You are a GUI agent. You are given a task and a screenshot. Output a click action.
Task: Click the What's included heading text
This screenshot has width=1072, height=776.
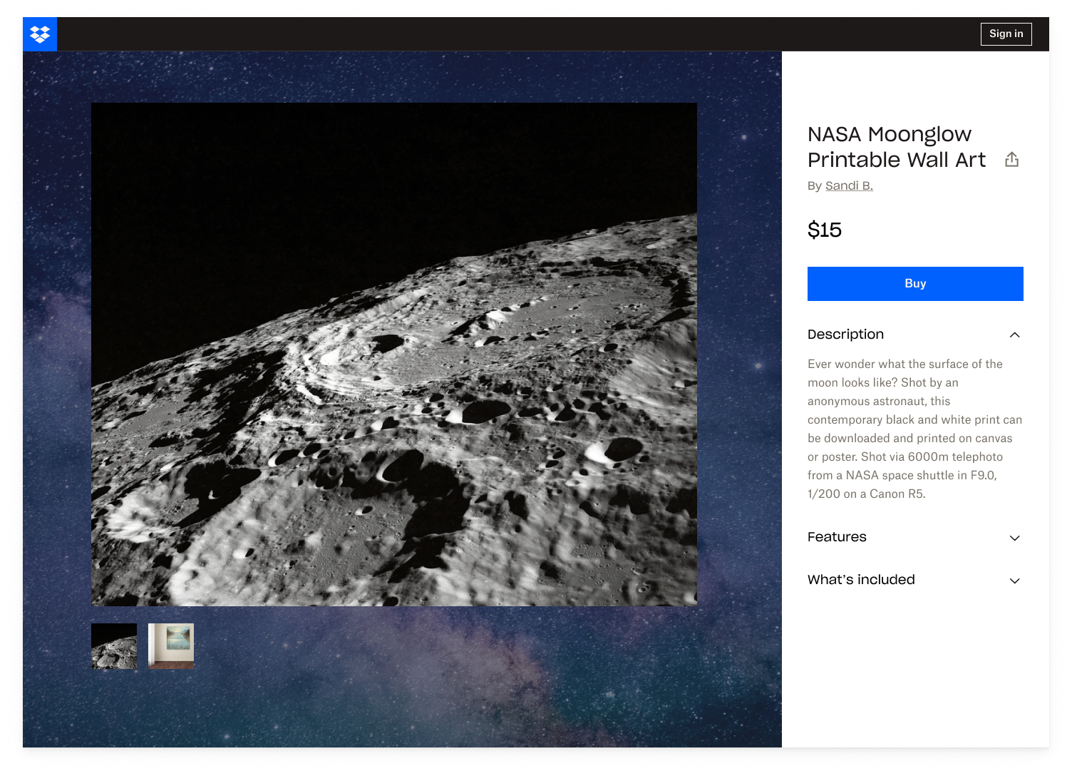pyautogui.click(x=861, y=580)
